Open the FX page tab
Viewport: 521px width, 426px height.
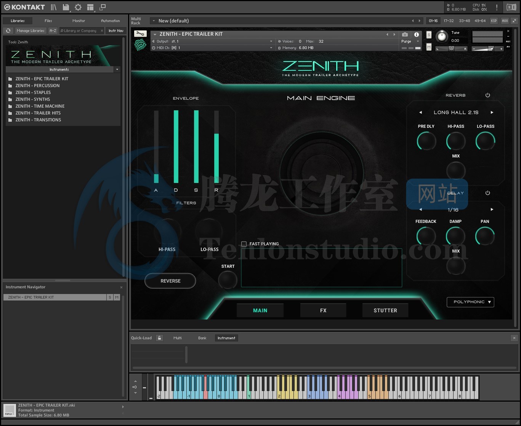coord(323,310)
